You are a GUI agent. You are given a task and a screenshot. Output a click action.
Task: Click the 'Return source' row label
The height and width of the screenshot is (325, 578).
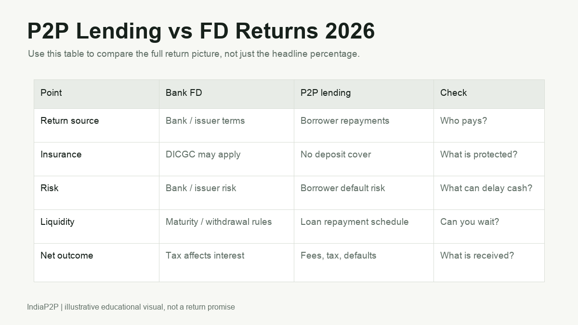[x=70, y=121]
